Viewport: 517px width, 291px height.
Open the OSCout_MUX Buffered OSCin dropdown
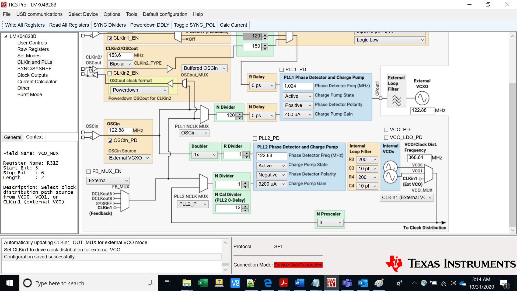pos(204,68)
